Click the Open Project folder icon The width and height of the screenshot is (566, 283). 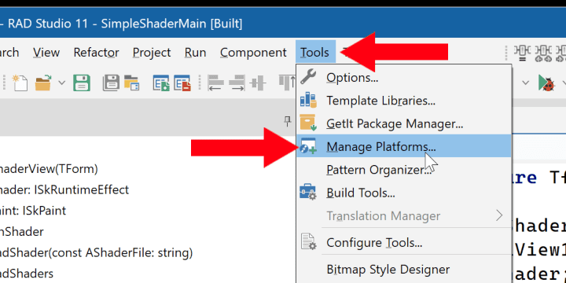tap(132, 83)
